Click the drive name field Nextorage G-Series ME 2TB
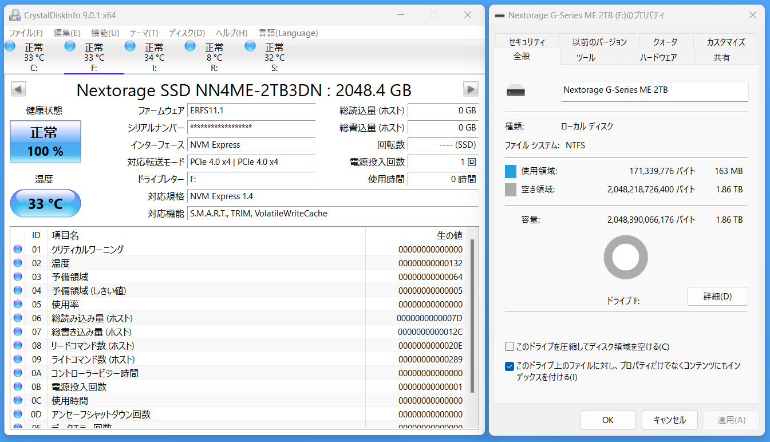 [654, 92]
